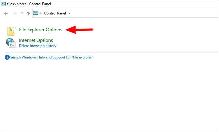Viewport: 219px width, 132px height.
Task: Expand the chevron after Control Panel breadcrumb
Action: click(x=69, y=13)
